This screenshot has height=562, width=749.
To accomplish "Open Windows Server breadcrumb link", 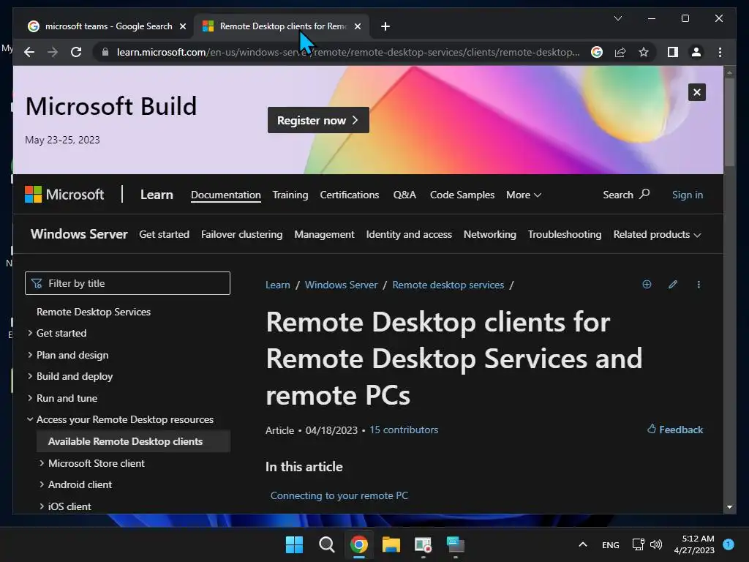I will [341, 285].
